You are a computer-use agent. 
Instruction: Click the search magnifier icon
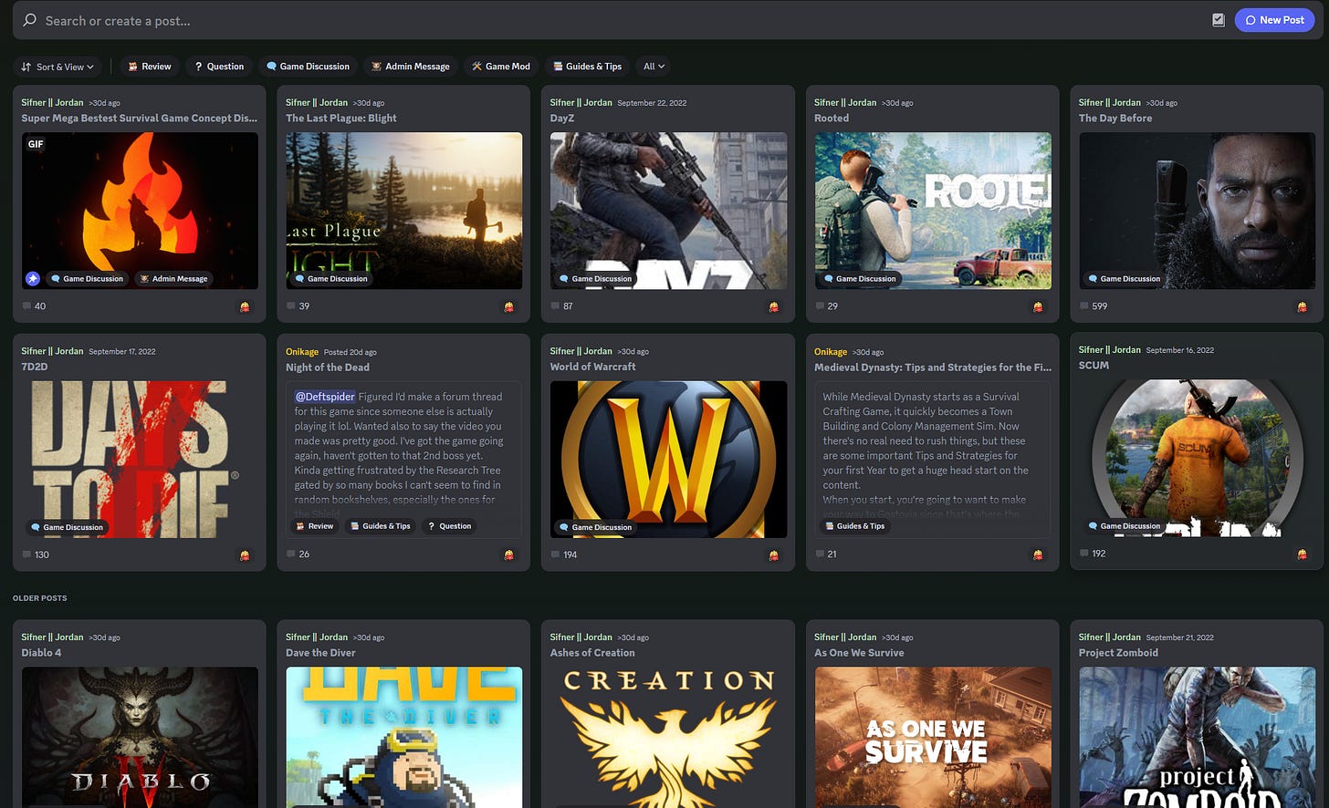(30, 20)
